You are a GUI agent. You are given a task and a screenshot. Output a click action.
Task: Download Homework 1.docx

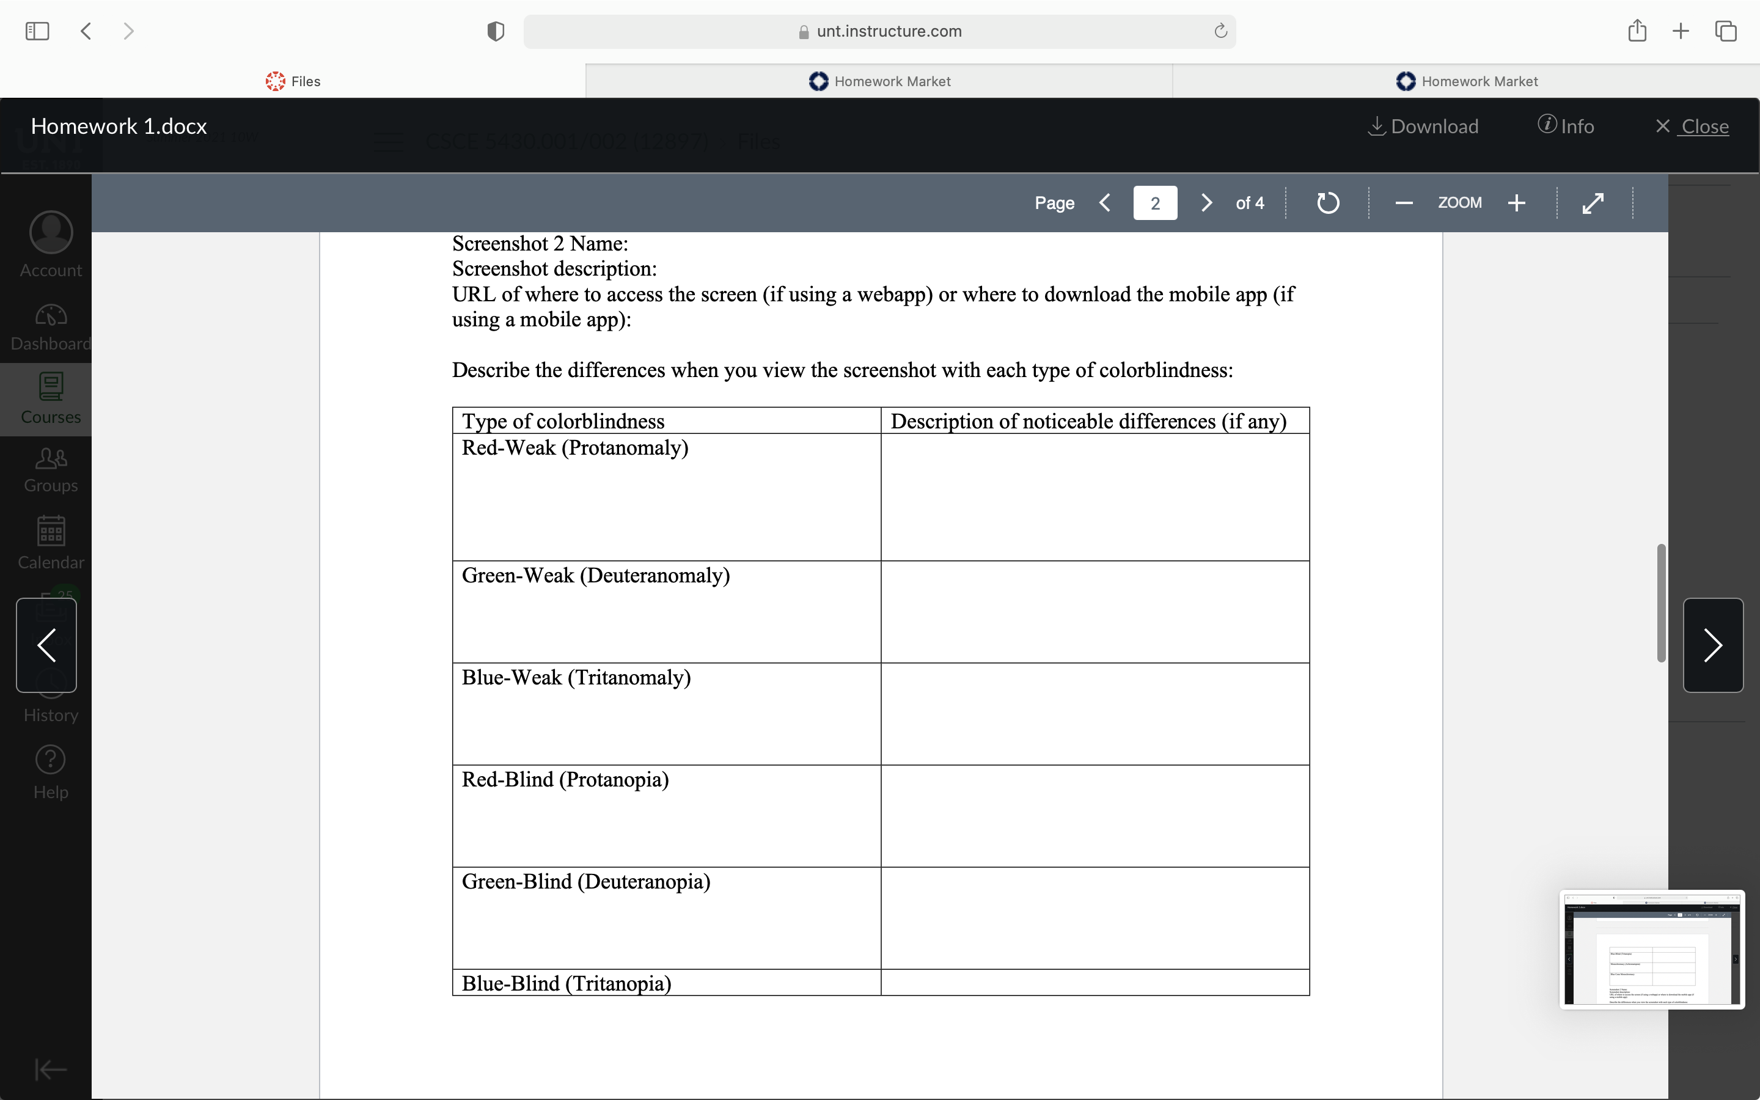[x=1423, y=127]
